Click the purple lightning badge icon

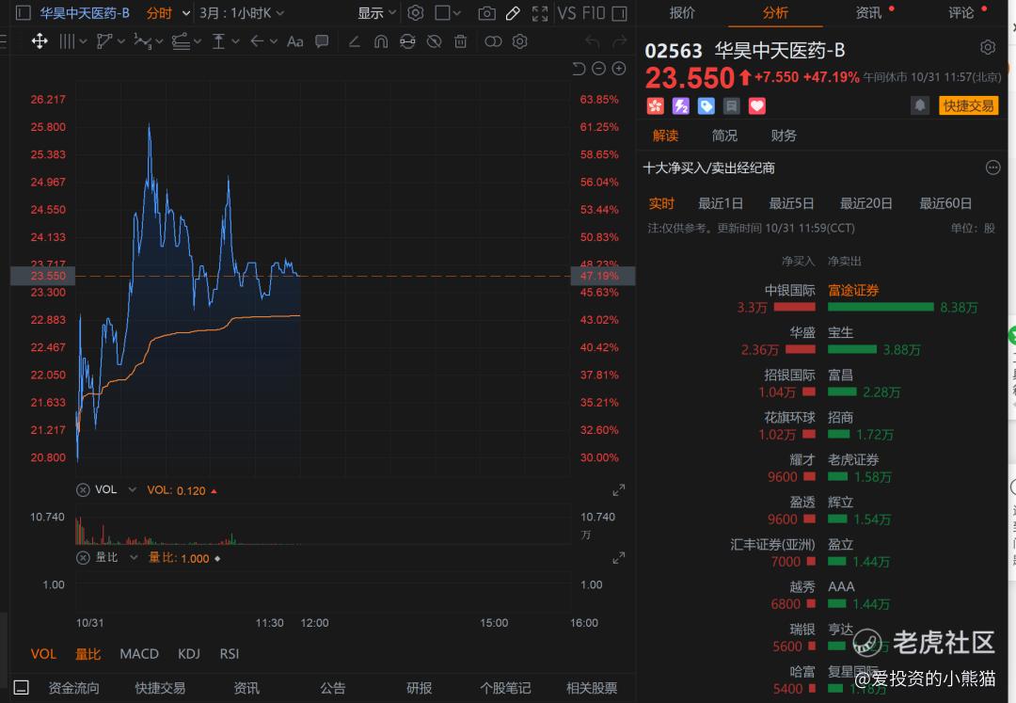[x=680, y=105]
